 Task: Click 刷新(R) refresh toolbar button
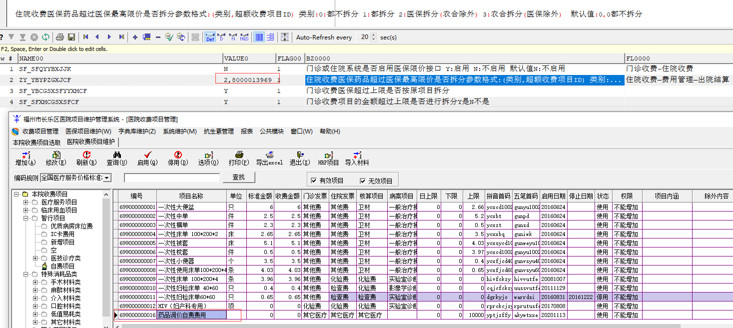click(x=86, y=158)
